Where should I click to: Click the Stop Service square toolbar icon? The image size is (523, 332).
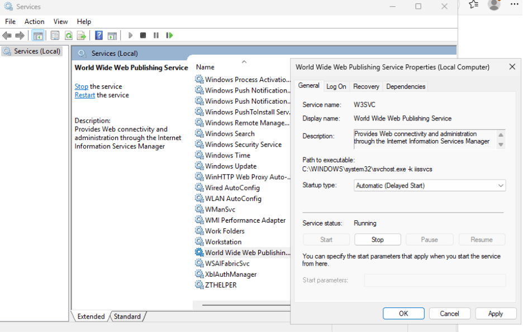pos(144,35)
